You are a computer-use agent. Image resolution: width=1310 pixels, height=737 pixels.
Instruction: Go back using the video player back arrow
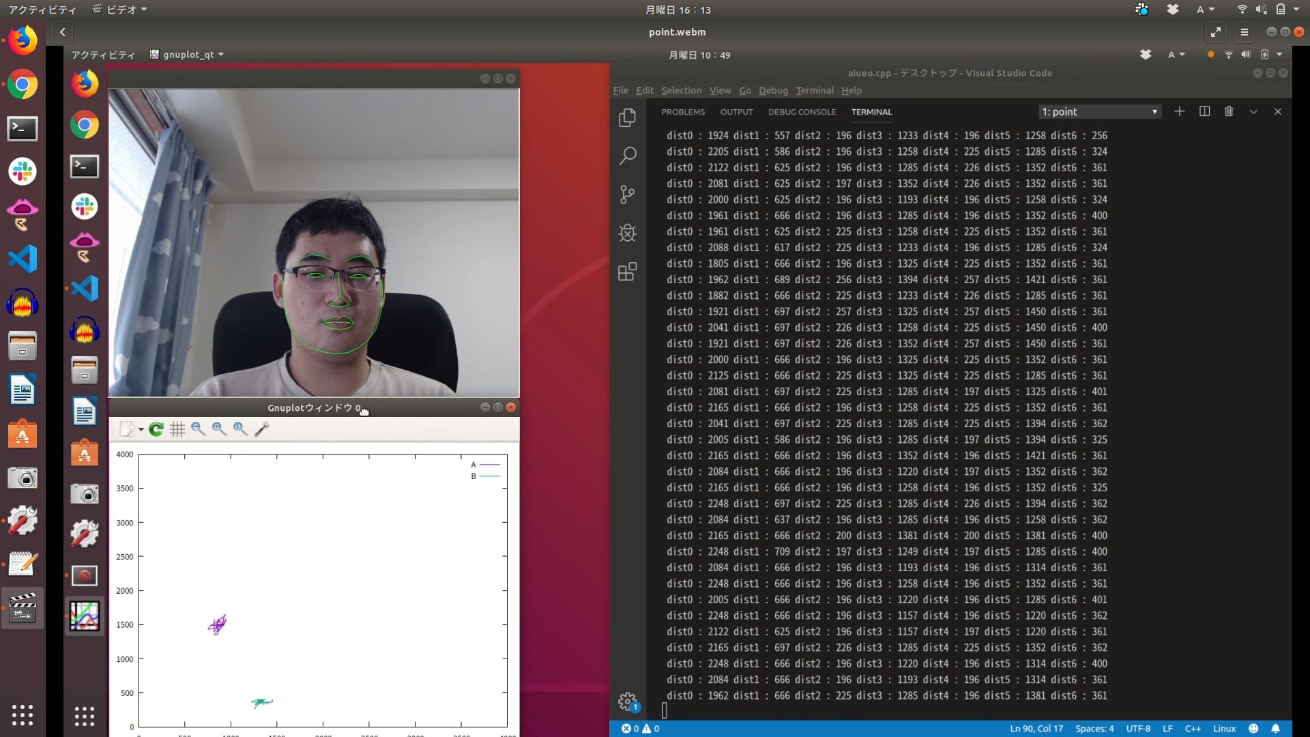click(x=62, y=32)
